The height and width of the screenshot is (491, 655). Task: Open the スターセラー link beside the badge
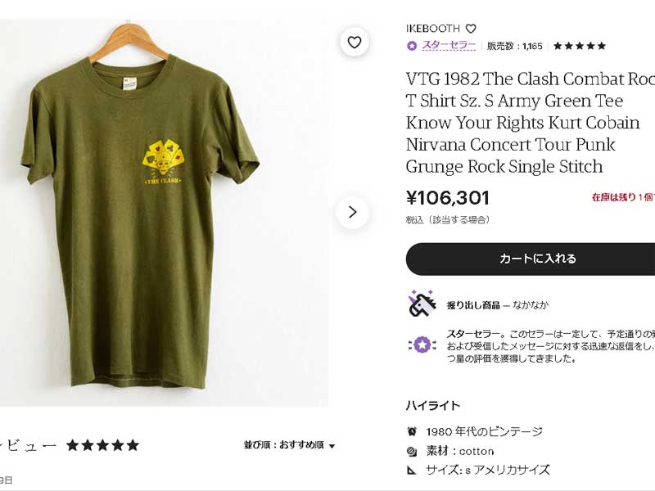[x=449, y=46]
